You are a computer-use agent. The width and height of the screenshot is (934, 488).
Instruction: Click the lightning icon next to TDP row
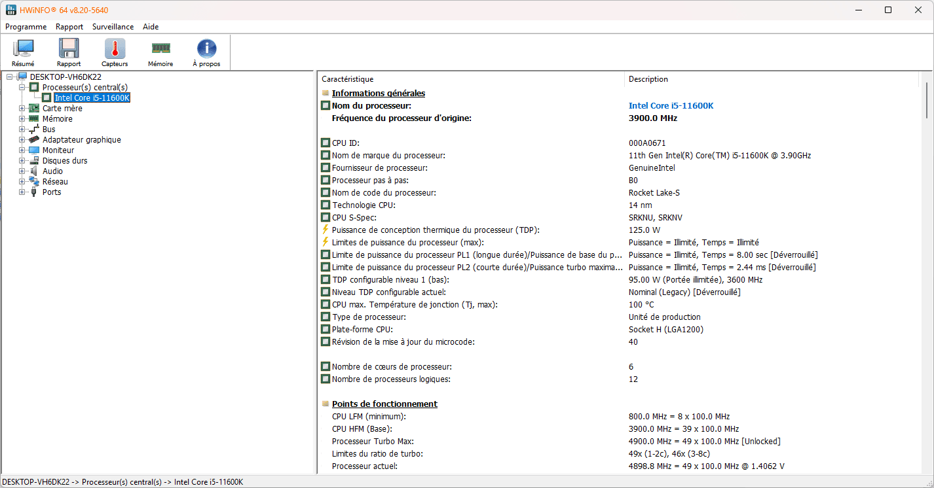325,230
